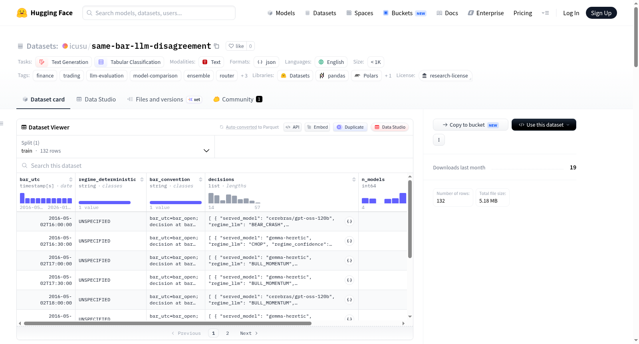Open the Files and versions tab
The height and width of the screenshot is (344, 639).
coord(165,99)
